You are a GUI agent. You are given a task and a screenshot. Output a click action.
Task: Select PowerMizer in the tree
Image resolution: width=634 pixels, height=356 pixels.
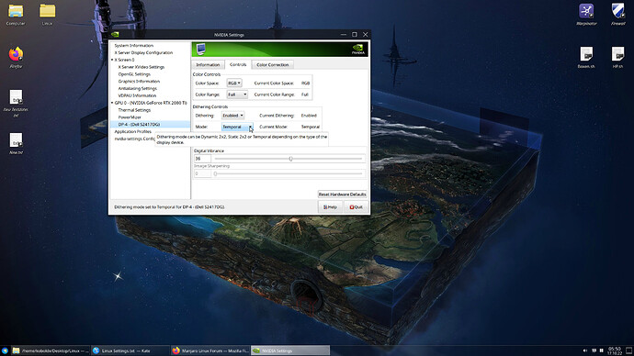click(130, 117)
